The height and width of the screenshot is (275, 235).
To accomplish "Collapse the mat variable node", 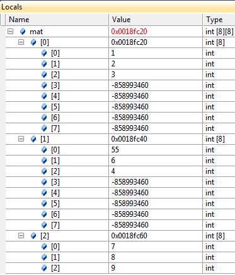I will pos(10,32).
